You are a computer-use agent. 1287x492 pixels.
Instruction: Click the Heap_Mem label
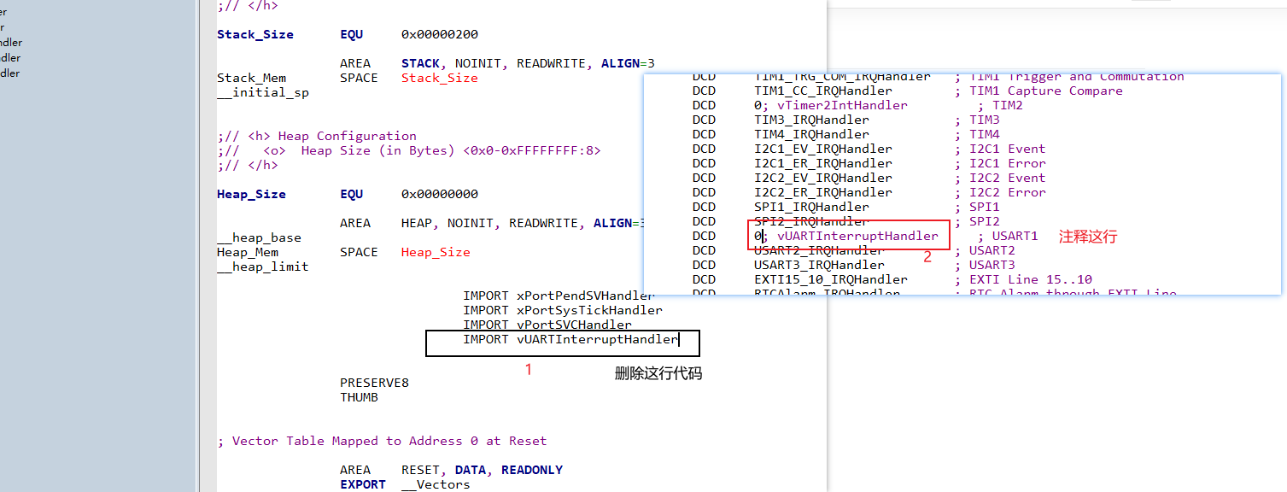tap(248, 253)
